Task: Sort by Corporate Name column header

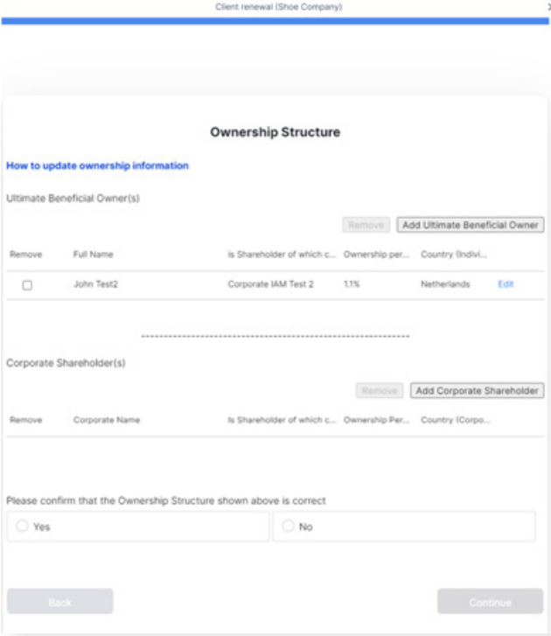Action: 106,420
